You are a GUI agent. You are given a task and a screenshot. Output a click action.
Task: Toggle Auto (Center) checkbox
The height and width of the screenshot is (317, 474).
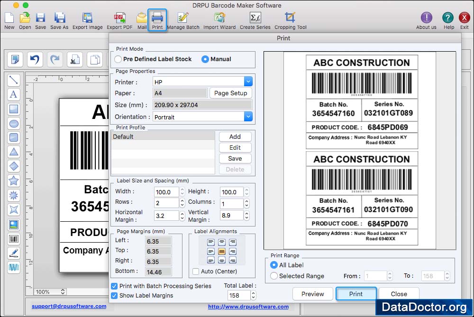(196, 272)
